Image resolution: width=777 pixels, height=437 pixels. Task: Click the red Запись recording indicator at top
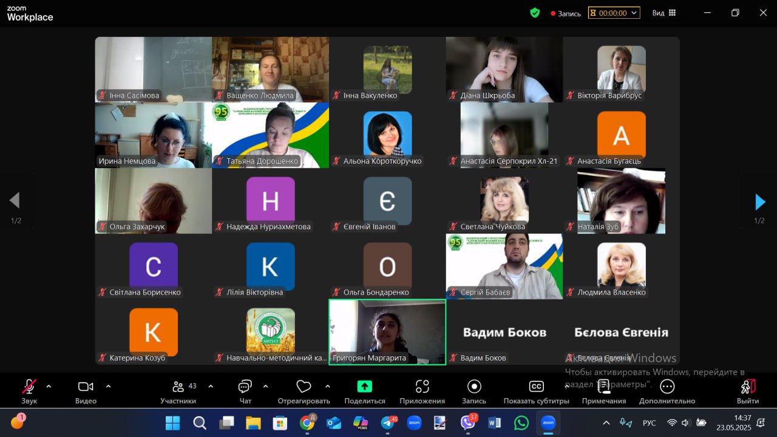(x=566, y=13)
